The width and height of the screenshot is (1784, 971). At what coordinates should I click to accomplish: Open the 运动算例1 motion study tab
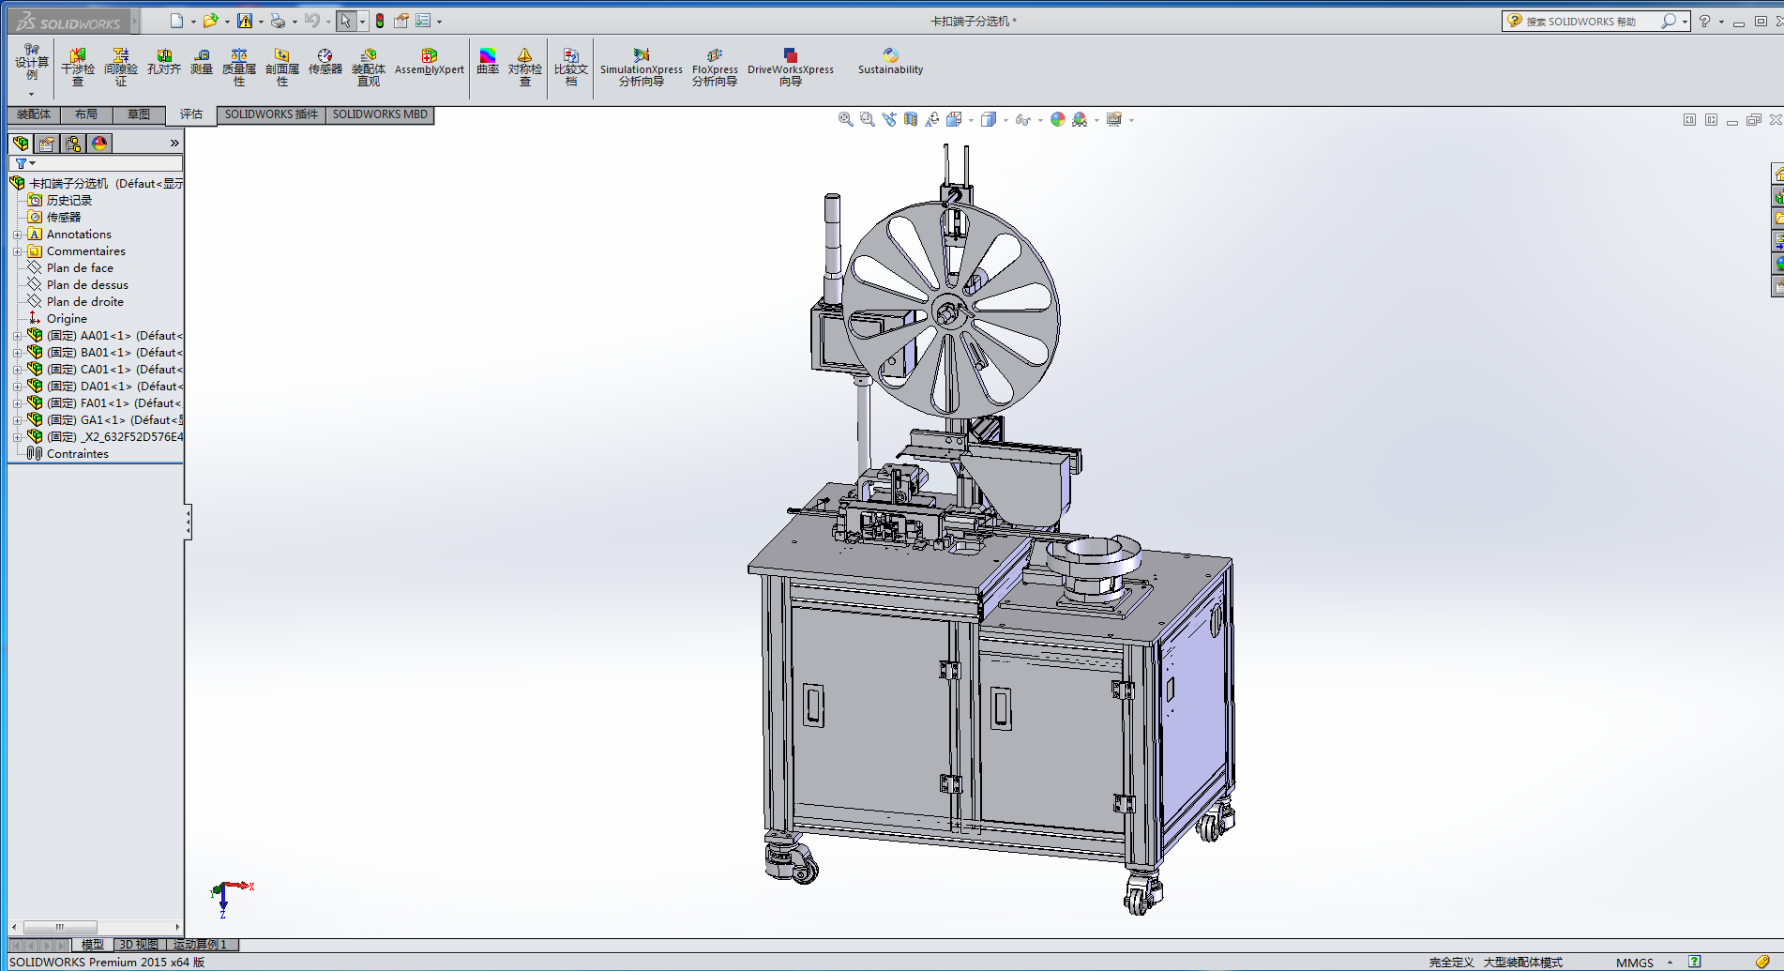click(200, 945)
